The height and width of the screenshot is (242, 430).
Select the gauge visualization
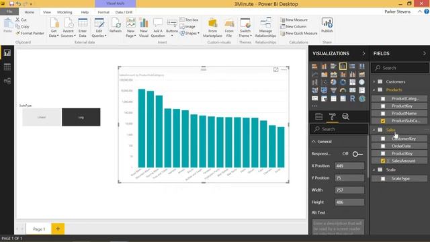343,90
